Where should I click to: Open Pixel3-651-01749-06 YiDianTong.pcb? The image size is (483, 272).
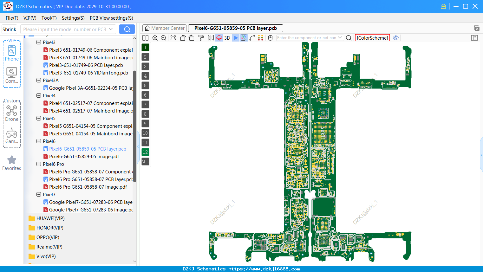[86, 73]
